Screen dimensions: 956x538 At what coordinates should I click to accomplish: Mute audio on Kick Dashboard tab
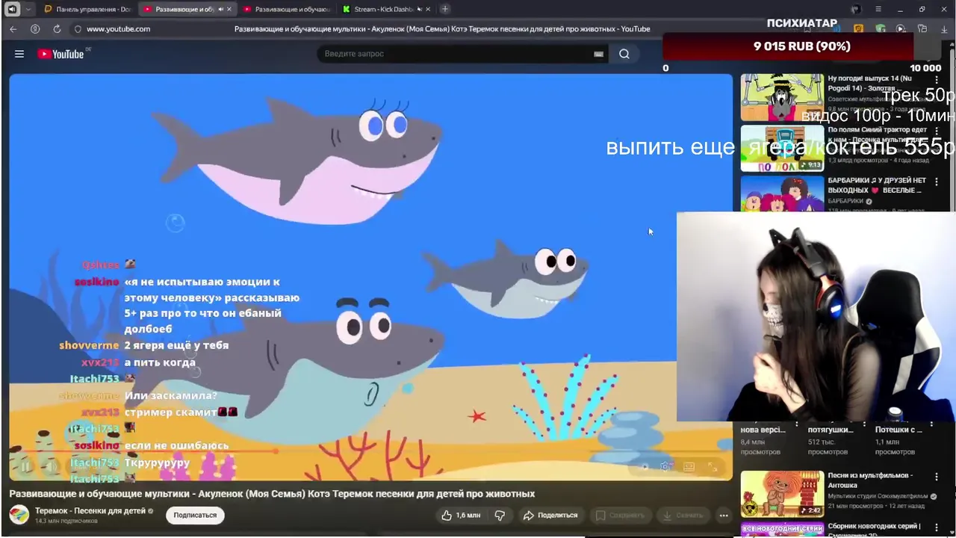420,9
